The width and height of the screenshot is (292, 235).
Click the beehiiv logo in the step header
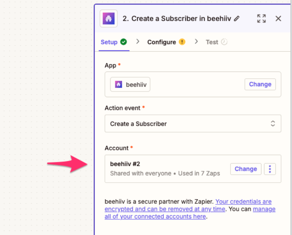click(109, 19)
